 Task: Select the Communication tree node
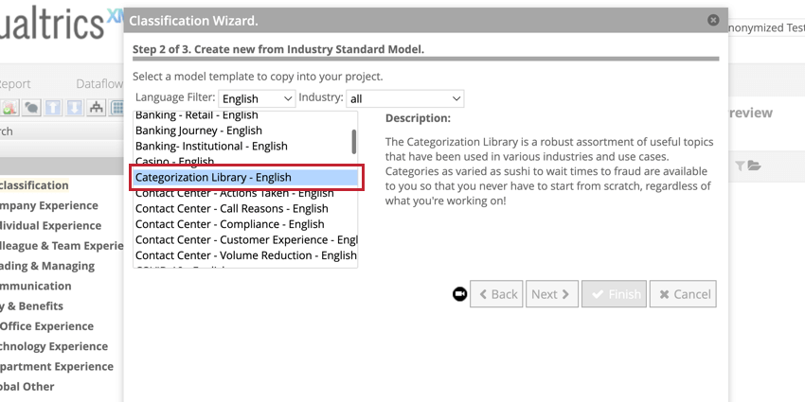click(35, 286)
